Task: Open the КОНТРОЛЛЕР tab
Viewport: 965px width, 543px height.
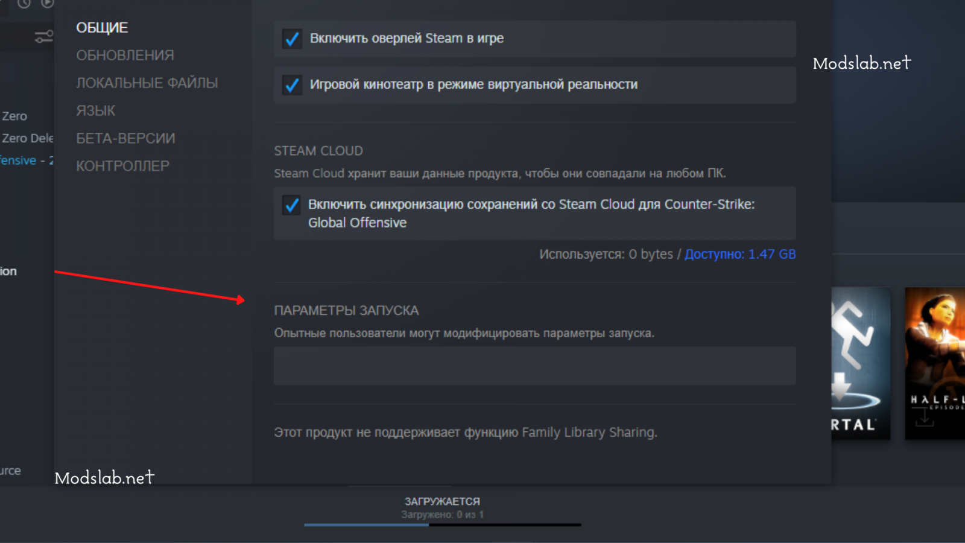Action: pyautogui.click(x=122, y=166)
